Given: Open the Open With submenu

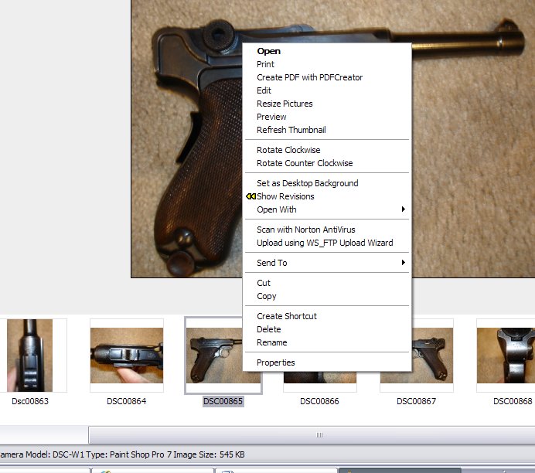Looking at the screenshot, I should coord(327,209).
